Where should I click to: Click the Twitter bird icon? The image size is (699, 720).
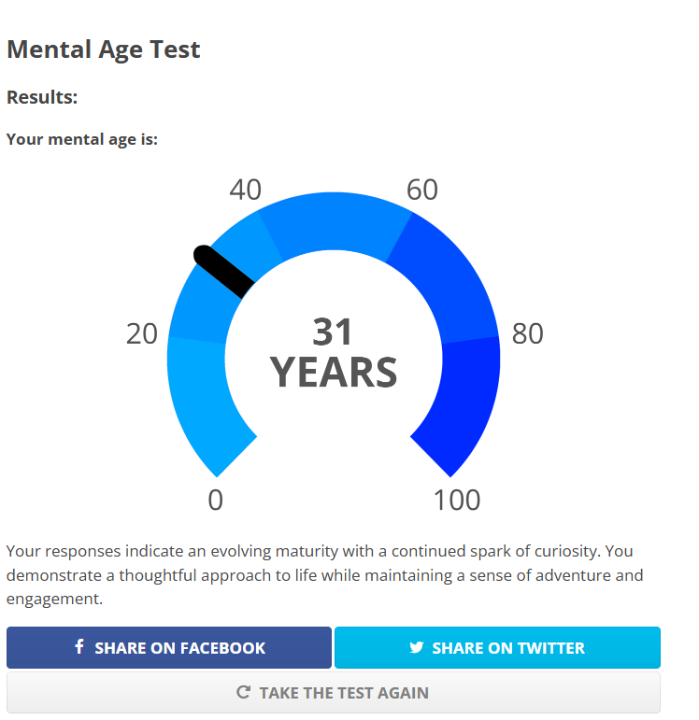417,647
